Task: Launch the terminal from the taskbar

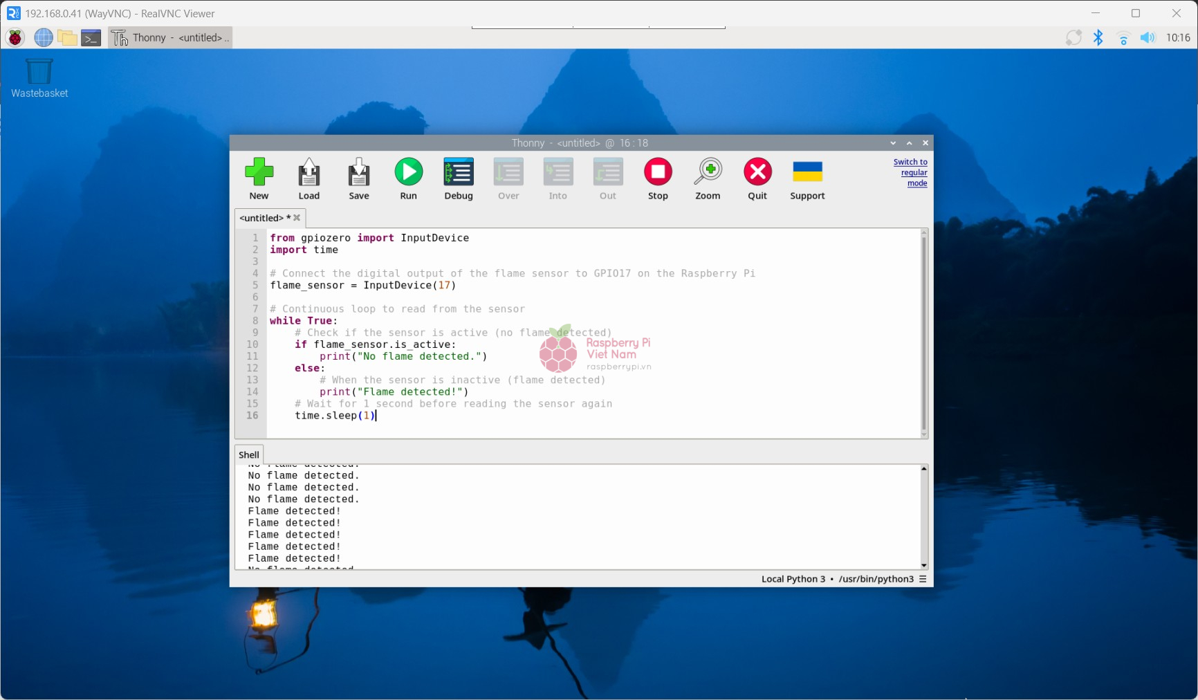Action: pyautogui.click(x=91, y=37)
